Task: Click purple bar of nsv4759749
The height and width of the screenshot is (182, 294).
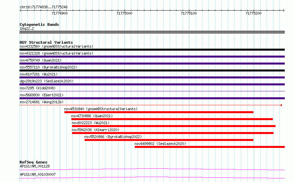Action: pyautogui.click(x=152, y=64)
